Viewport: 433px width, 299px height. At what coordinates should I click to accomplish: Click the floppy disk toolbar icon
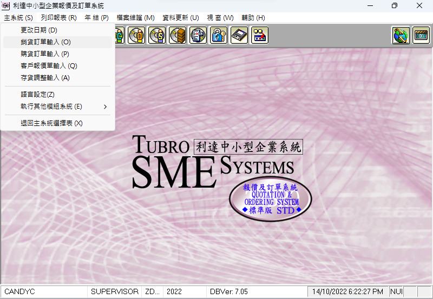coord(239,35)
